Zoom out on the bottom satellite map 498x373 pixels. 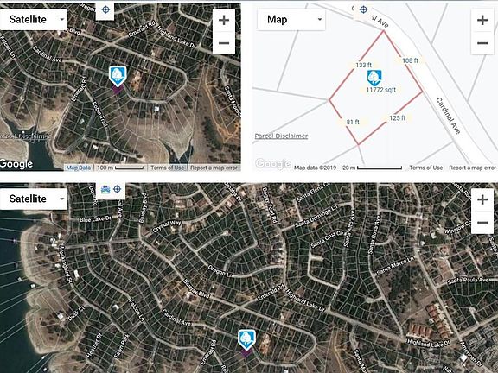tap(482, 223)
